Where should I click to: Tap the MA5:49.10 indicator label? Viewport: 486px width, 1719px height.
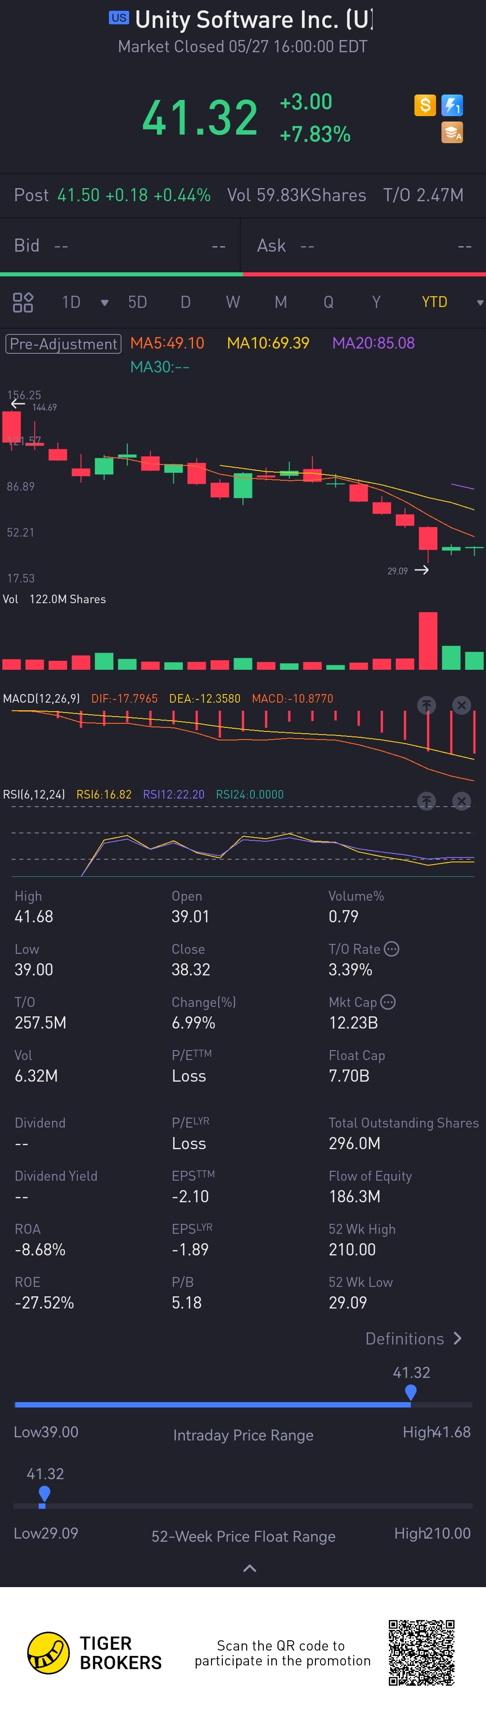tap(167, 343)
